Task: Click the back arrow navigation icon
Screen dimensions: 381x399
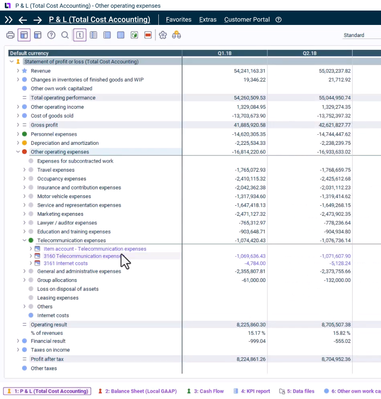Action: pyautogui.click(x=23, y=20)
